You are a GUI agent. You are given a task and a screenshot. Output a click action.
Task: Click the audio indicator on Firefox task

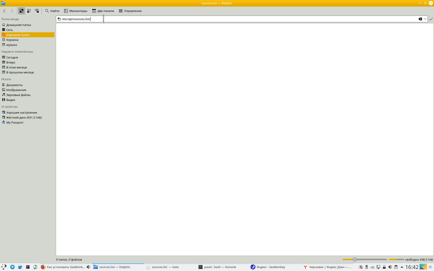click(x=89, y=267)
